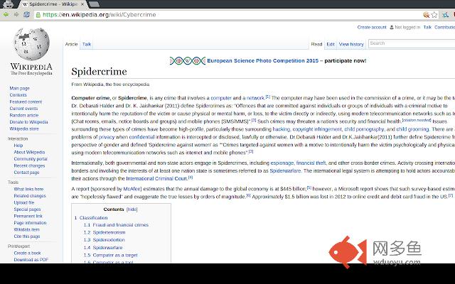Follow the confidential link
This screenshot has width=455, height=284.
click(x=141, y=137)
